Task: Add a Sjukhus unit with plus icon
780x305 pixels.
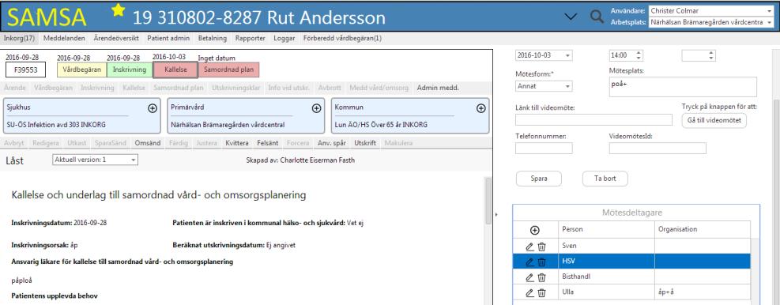Action: tap(153, 108)
